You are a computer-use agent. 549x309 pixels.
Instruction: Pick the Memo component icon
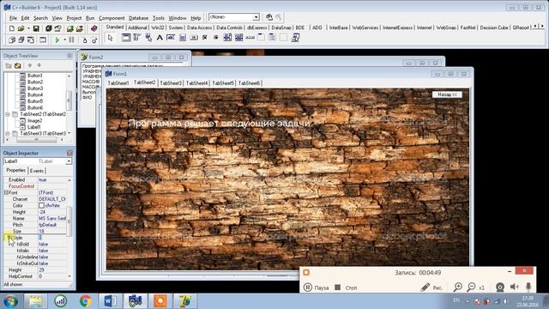tap(182, 38)
